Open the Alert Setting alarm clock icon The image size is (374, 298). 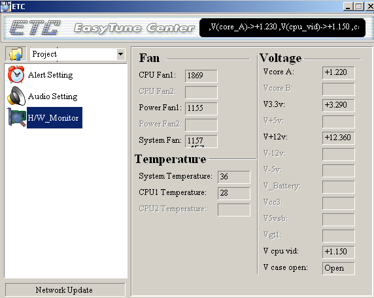point(16,75)
